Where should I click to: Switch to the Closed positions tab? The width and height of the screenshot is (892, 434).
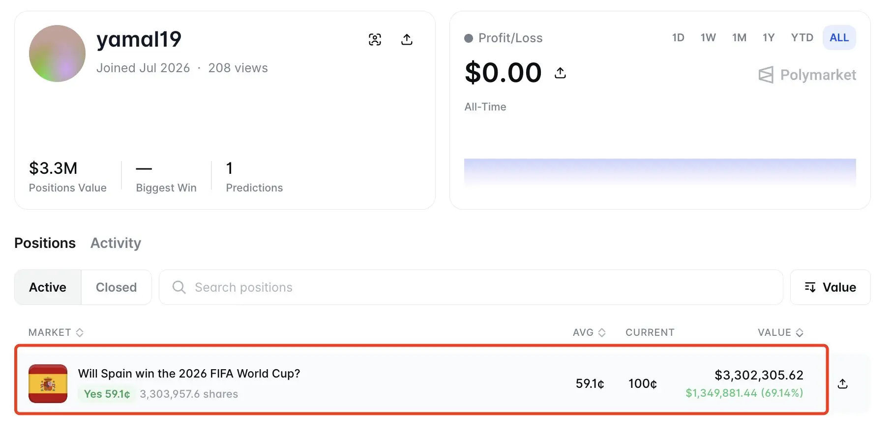(116, 287)
